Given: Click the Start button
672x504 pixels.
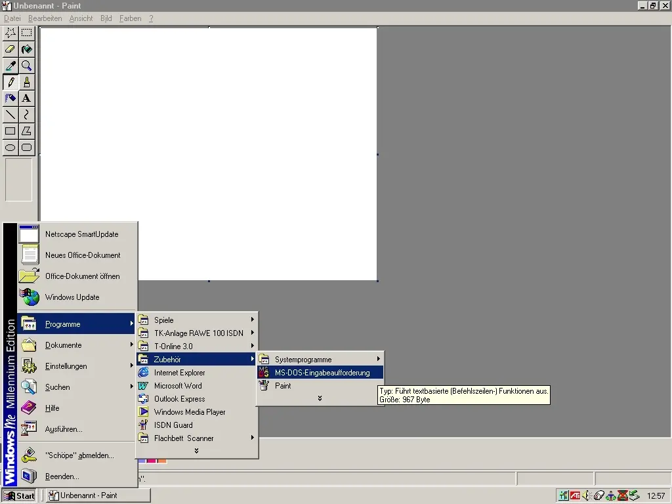Looking at the screenshot, I should tap(19, 496).
